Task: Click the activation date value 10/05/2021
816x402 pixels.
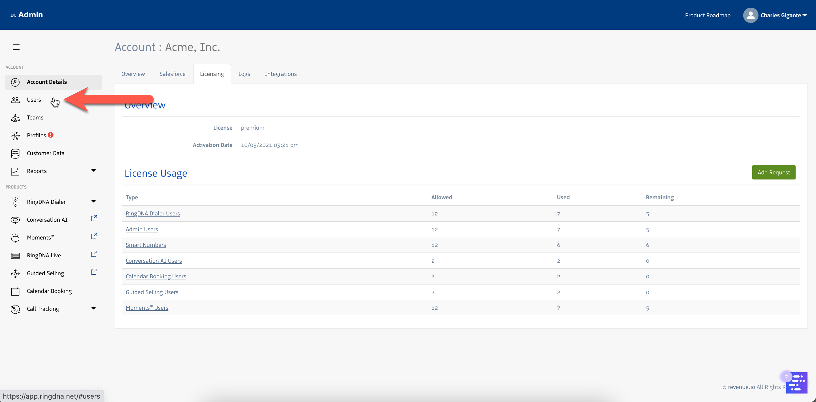Action: (269, 145)
